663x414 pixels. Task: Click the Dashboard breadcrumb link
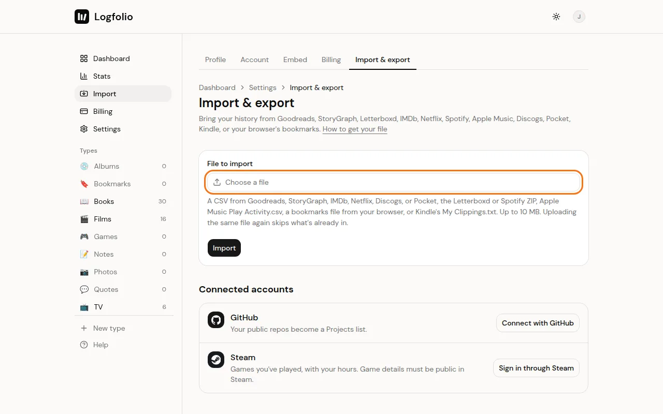[x=217, y=87]
